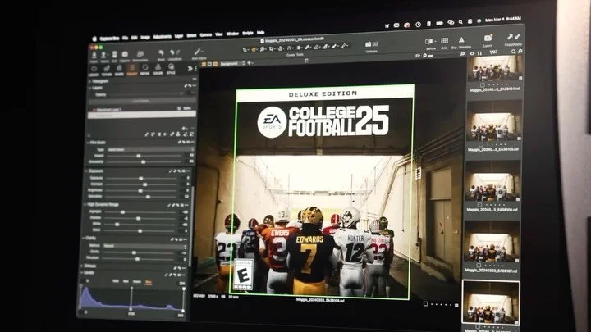Click the multi-view grid icon above viewer

coord(204,65)
